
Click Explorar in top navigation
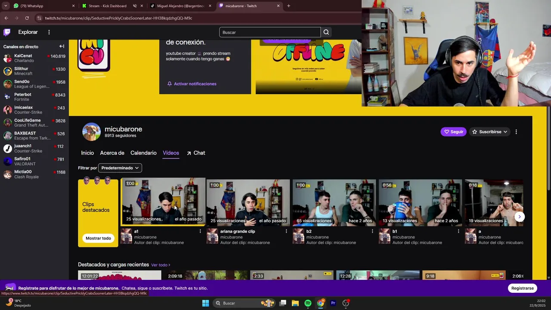[x=28, y=32]
